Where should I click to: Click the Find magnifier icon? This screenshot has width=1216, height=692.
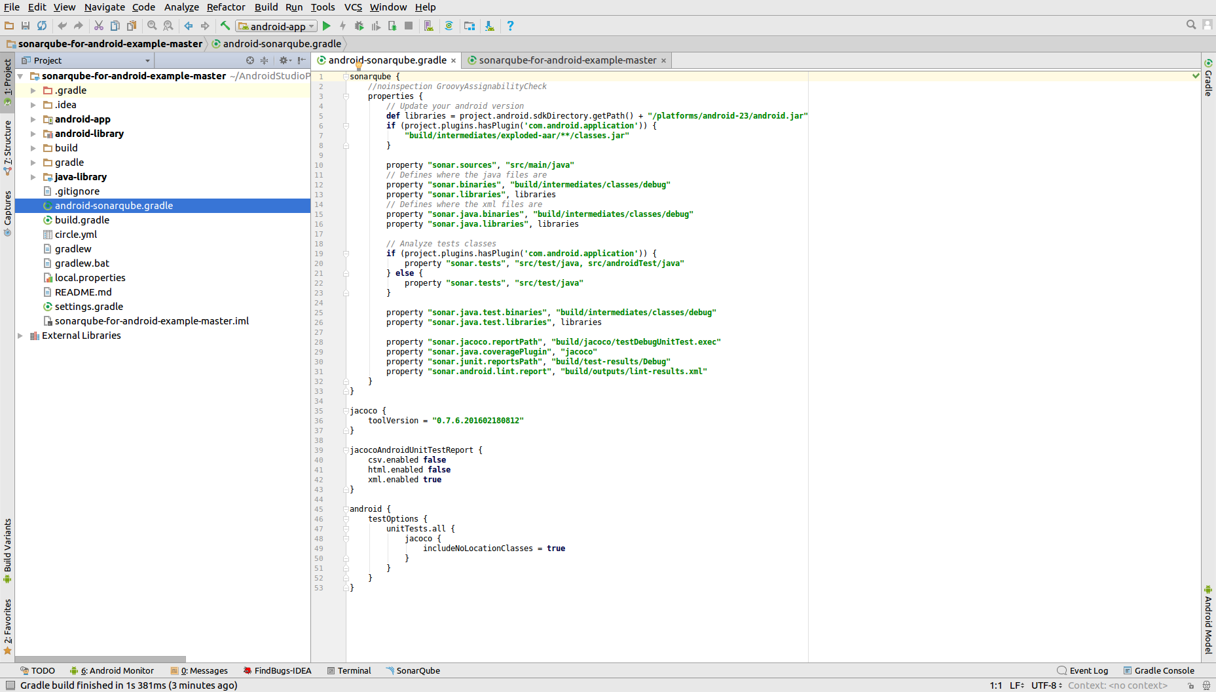click(x=152, y=26)
